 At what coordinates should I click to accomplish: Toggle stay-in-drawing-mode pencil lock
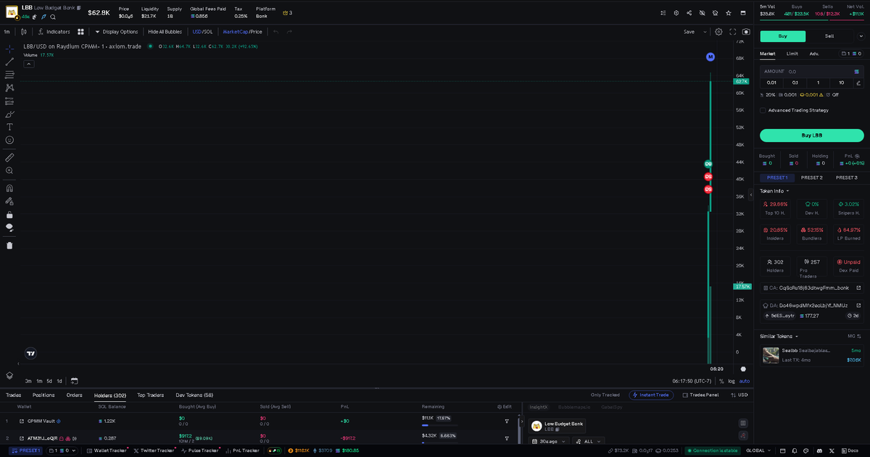point(9,201)
